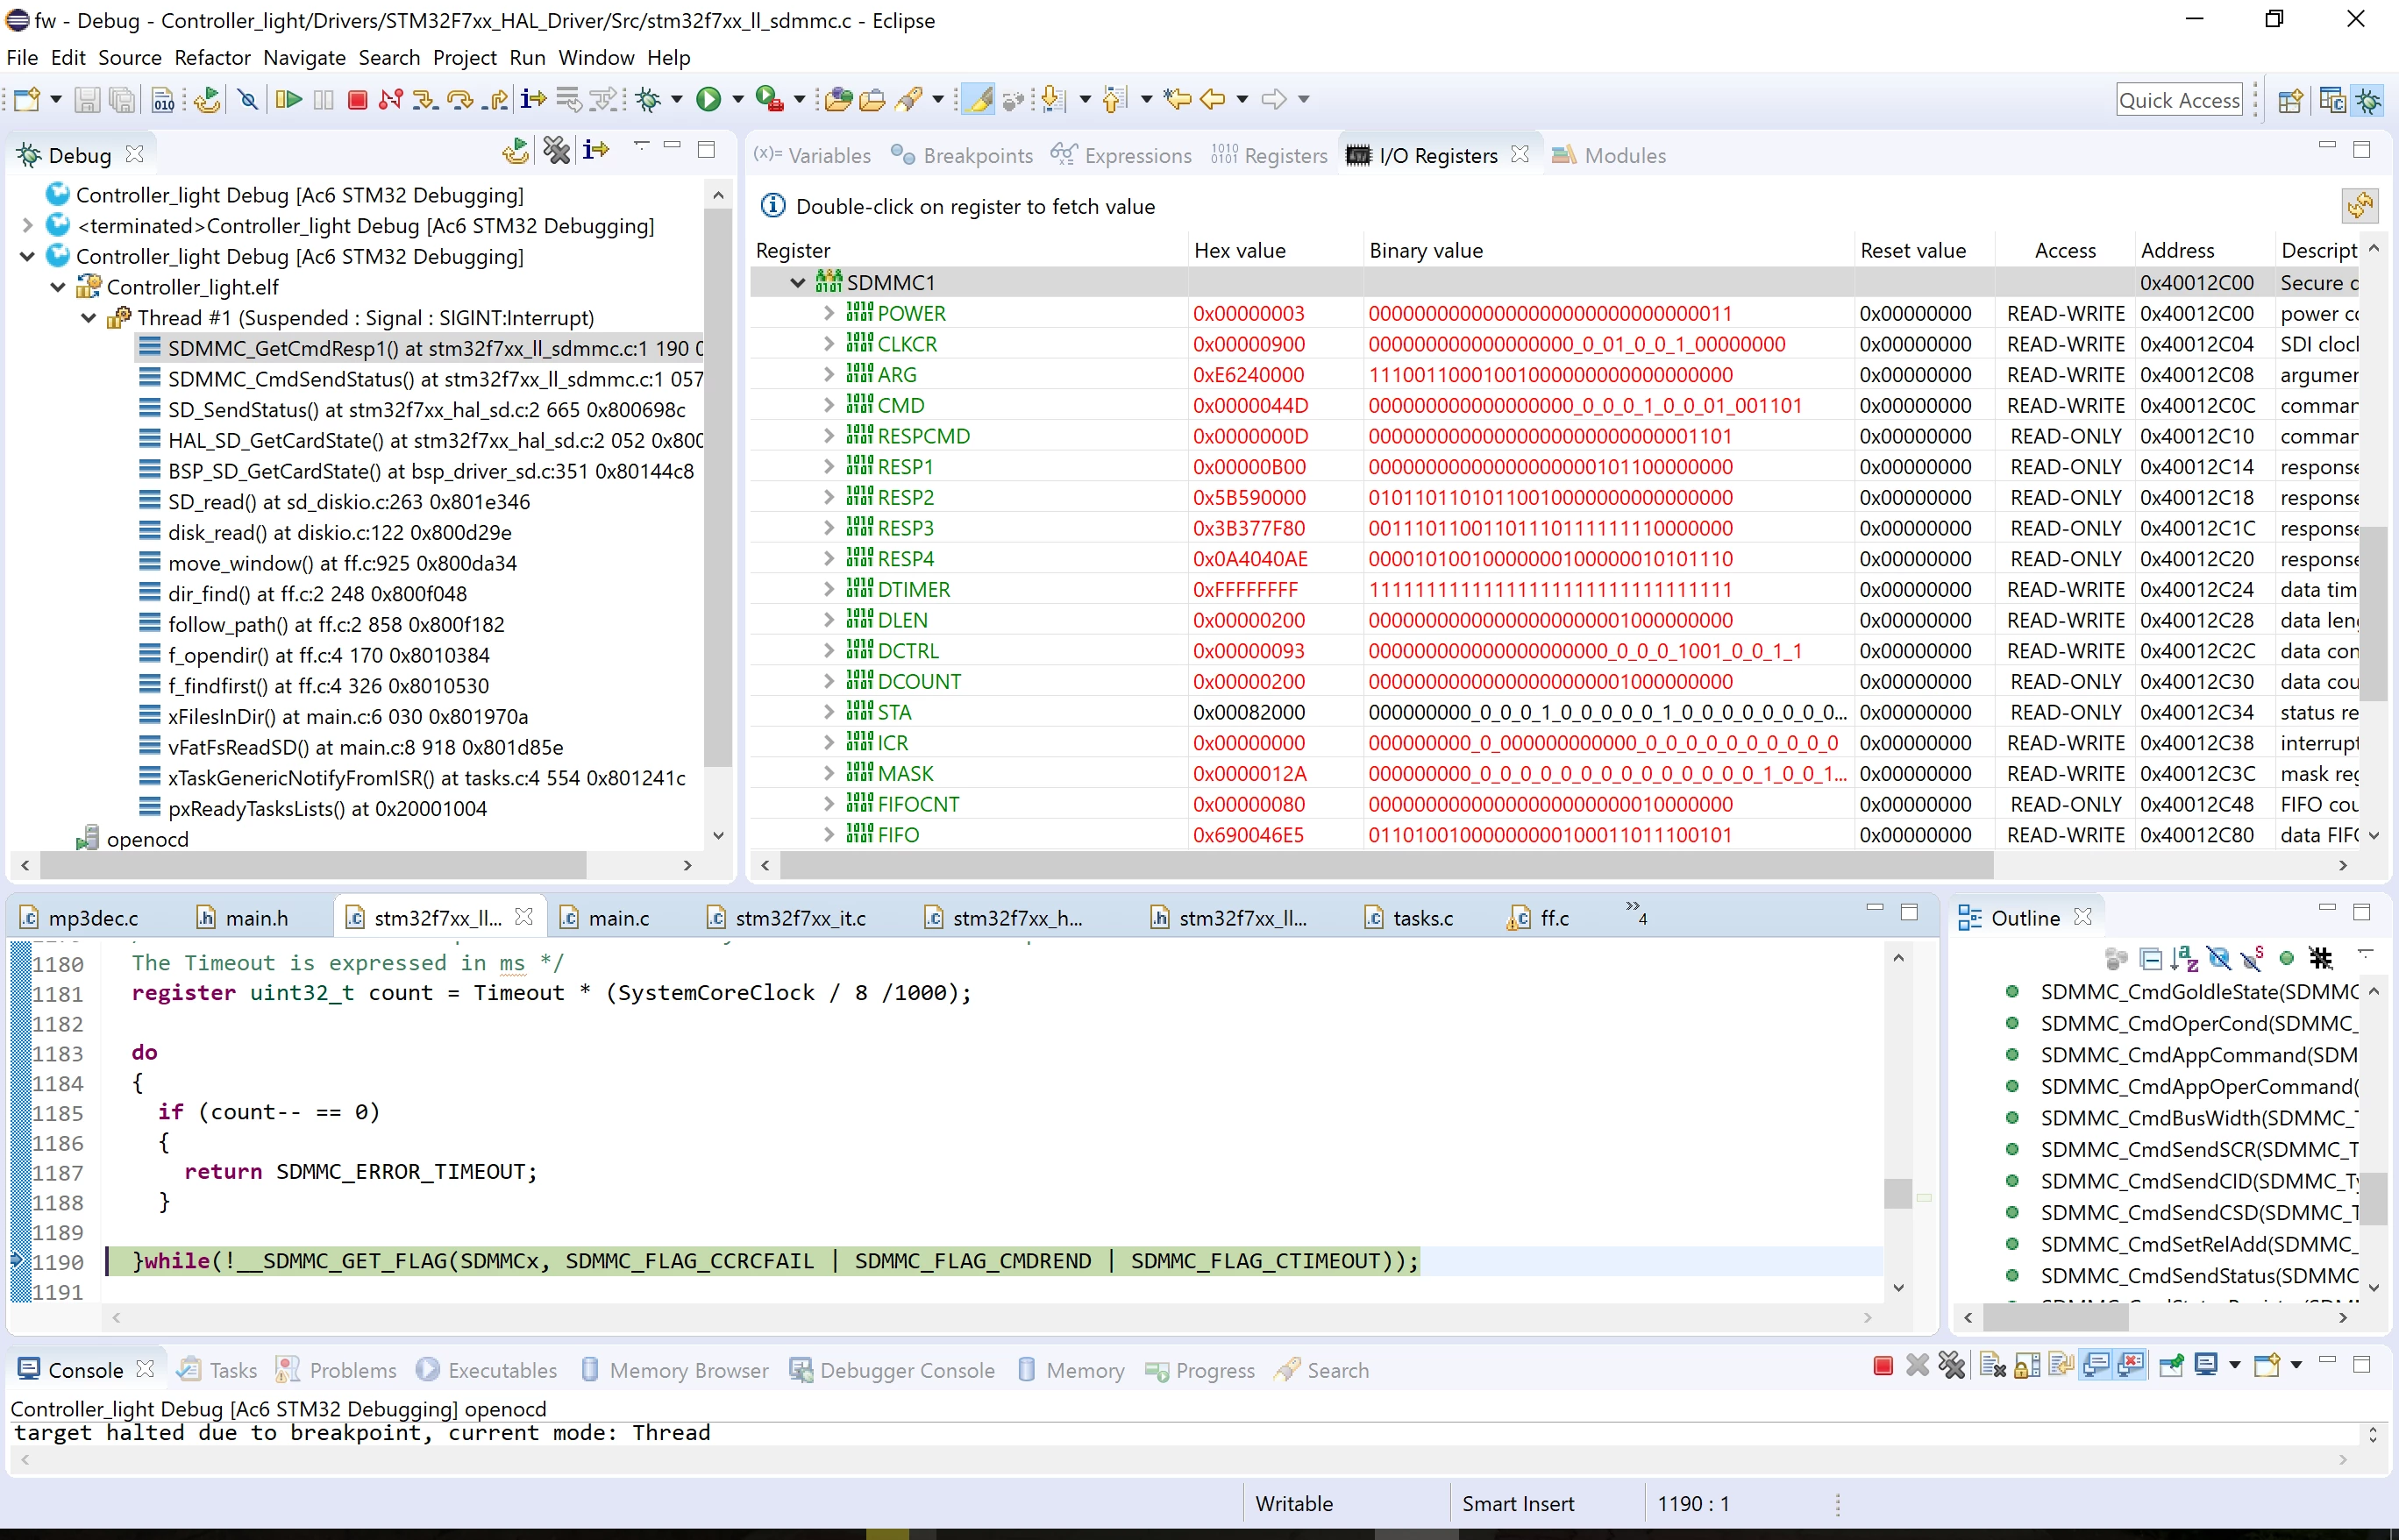The width and height of the screenshot is (2399, 1540).
Task: Click the Clear Console icon
Action: pyautogui.click(x=1993, y=1365)
